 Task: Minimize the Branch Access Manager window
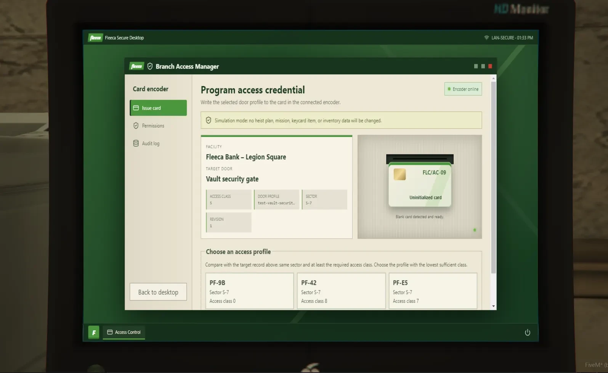476,66
